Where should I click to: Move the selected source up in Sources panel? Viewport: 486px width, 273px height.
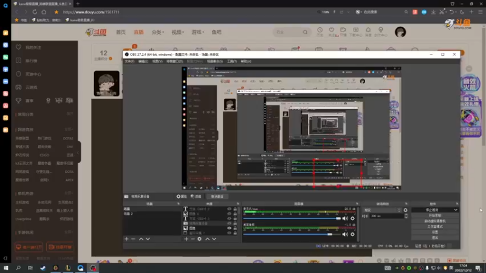pyautogui.click(x=207, y=239)
